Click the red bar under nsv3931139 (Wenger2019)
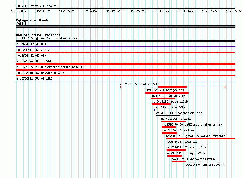 pos(174,156)
